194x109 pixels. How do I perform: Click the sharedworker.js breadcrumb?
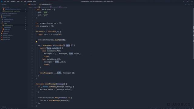coord(44,7)
